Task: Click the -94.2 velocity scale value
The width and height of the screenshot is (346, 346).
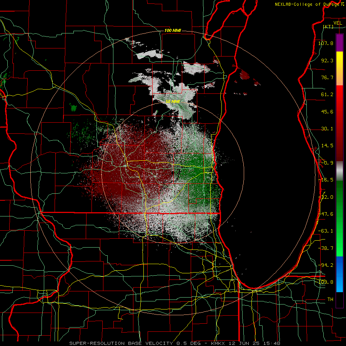Action: tap(326, 265)
